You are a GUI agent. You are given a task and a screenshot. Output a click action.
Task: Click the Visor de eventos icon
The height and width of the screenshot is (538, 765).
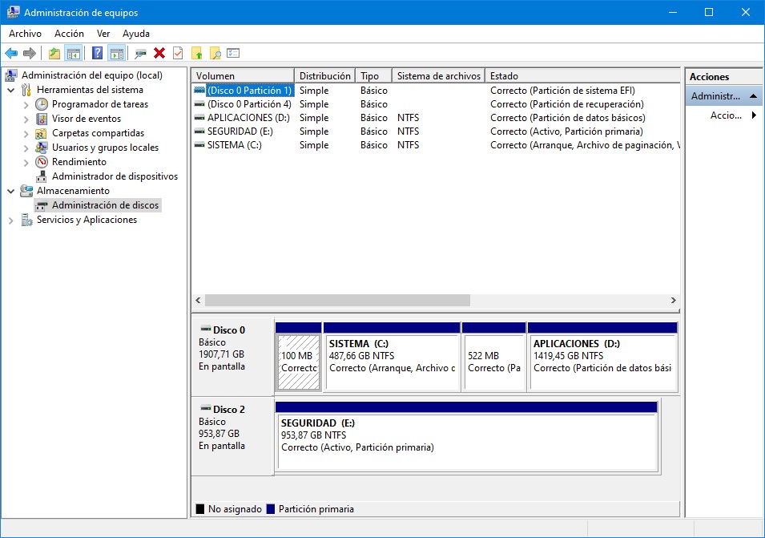(x=42, y=119)
